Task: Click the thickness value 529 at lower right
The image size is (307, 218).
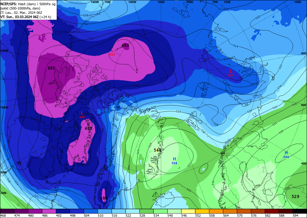Action: (295, 196)
